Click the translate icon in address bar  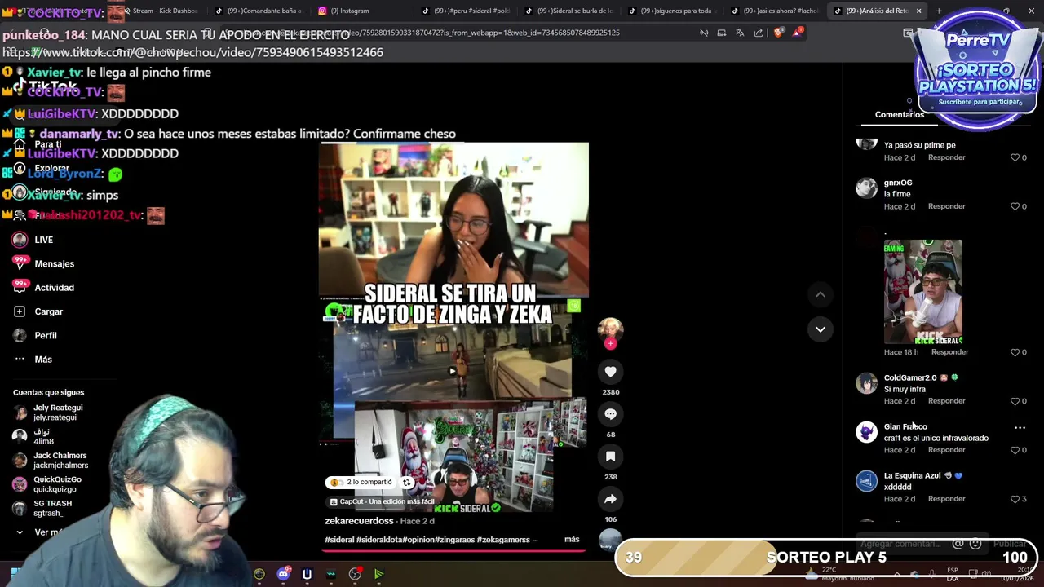point(740,33)
